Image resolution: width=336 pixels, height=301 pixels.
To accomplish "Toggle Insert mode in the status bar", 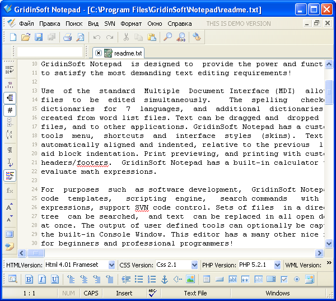I will click(x=124, y=293).
